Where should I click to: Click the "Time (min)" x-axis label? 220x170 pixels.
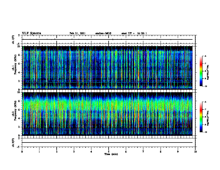click(x=111, y=154)
